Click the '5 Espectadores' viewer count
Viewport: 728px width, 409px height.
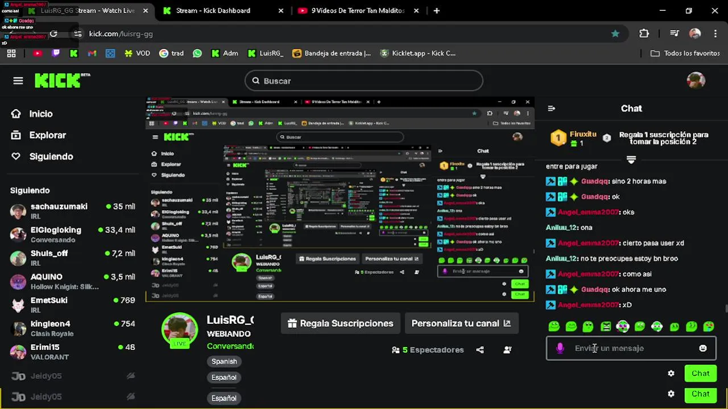pyautogui.click(x=428, y=350)
